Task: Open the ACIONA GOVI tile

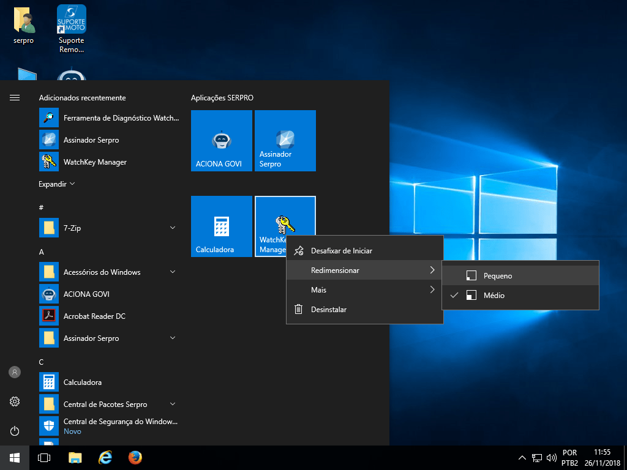Action: pos(221,141)
